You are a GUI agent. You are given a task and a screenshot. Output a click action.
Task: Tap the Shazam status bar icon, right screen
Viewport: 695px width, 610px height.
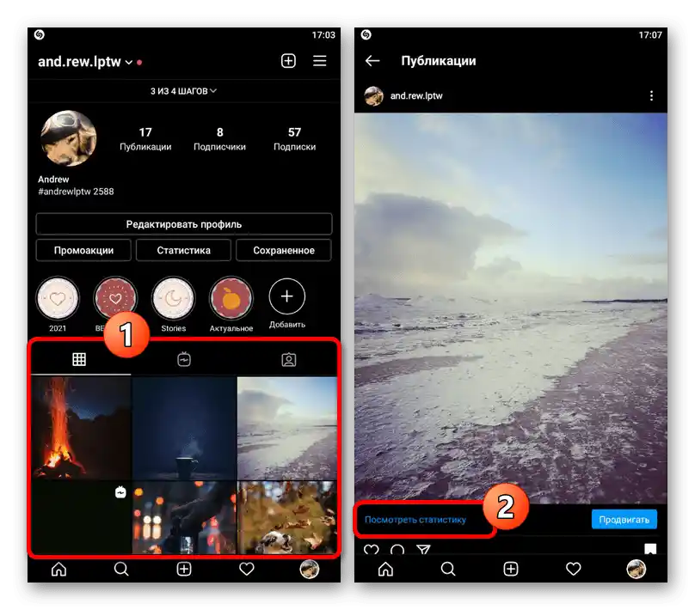(x=366, y=34)
